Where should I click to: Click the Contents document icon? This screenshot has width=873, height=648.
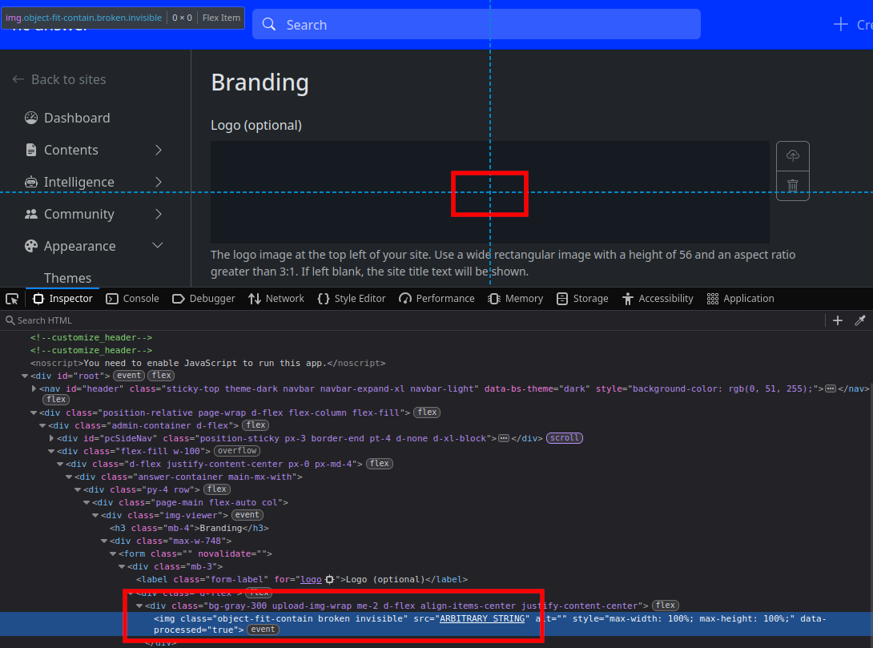pyautogui.click(x=31, y=151)
